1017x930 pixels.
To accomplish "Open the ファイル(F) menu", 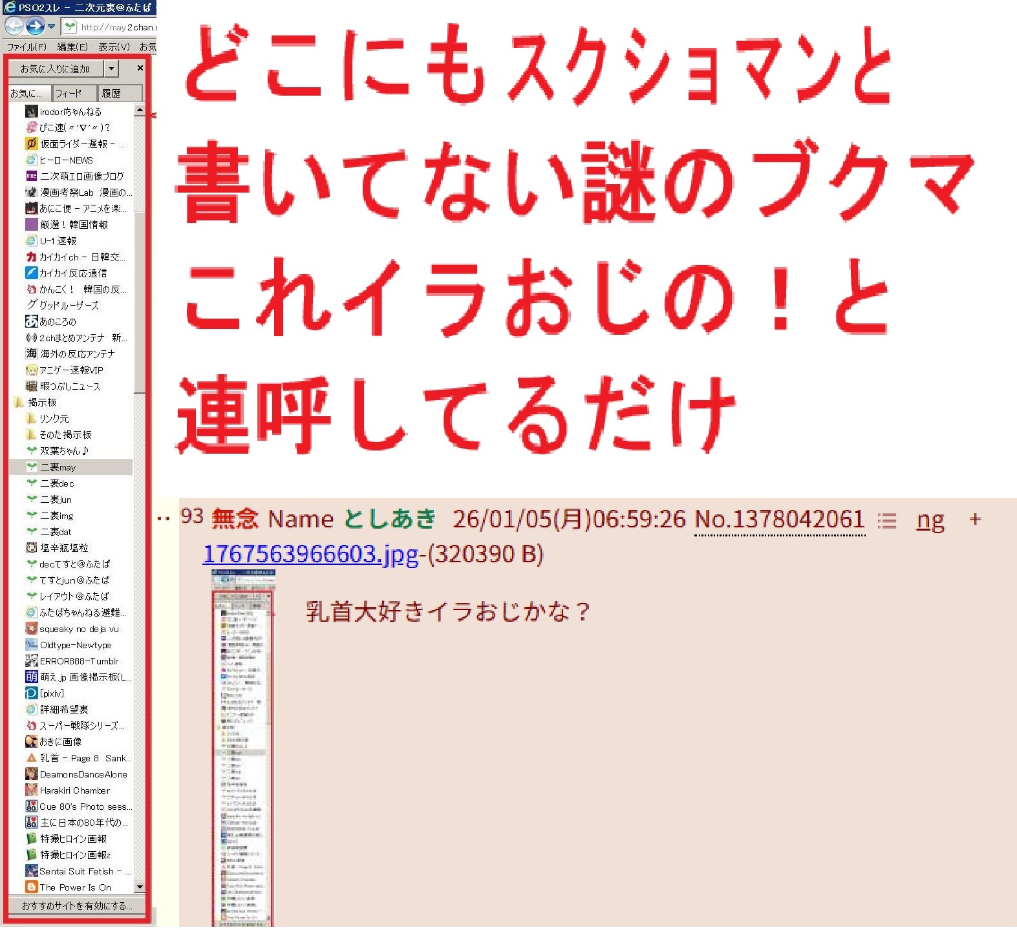I will click(27, 47).
